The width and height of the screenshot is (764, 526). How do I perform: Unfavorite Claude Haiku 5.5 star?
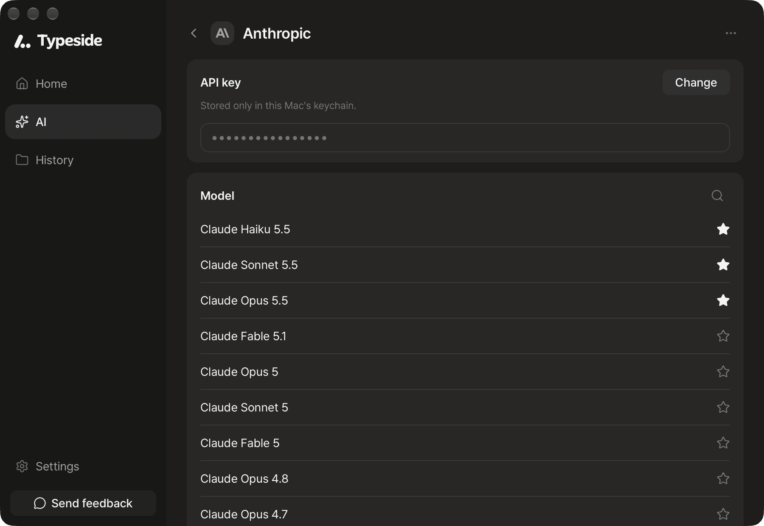(x=723, y=229)
